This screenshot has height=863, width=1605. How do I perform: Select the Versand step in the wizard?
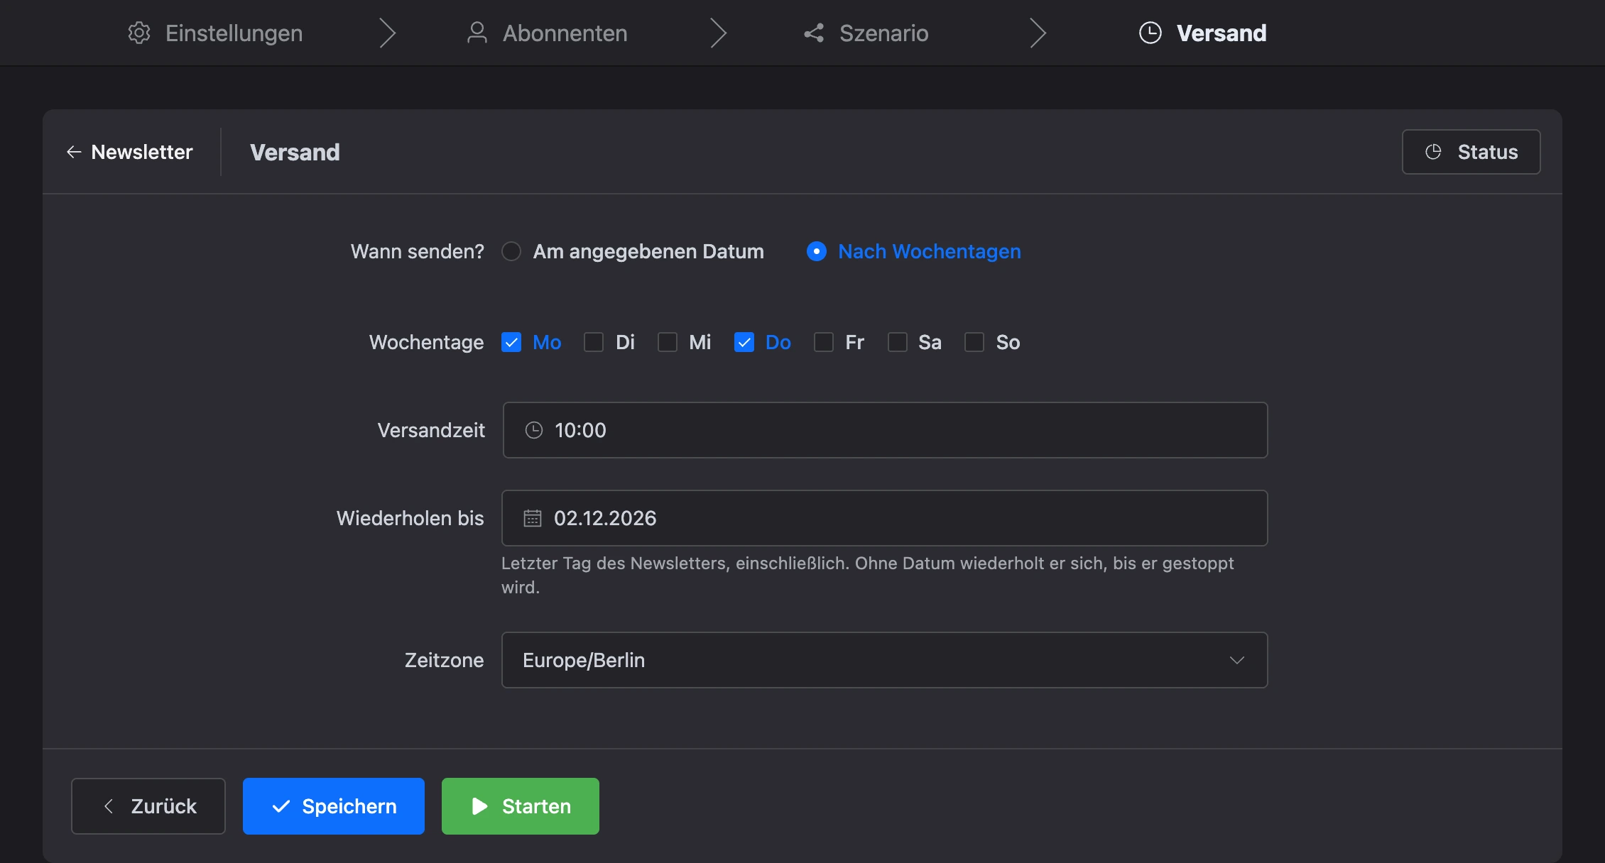pyautogui.click(x=1202, y=33)
